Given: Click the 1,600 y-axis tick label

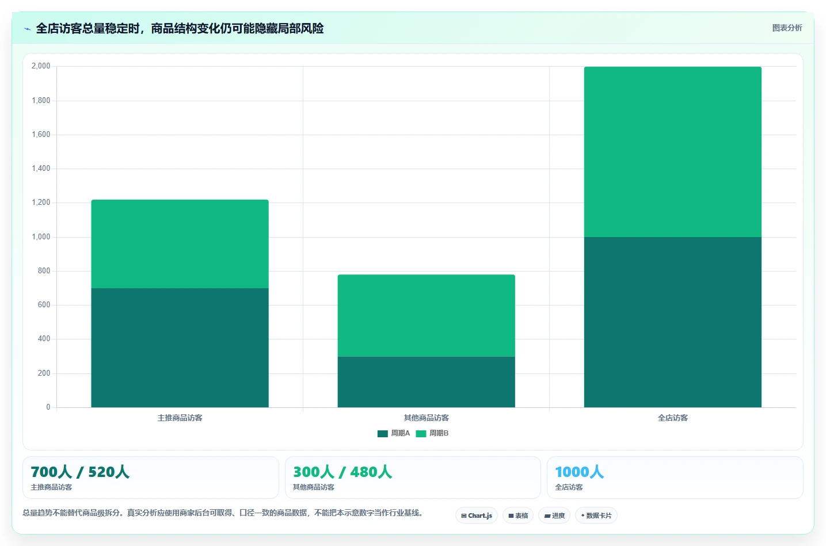Looking at the screenshot, I should [41, 135].
